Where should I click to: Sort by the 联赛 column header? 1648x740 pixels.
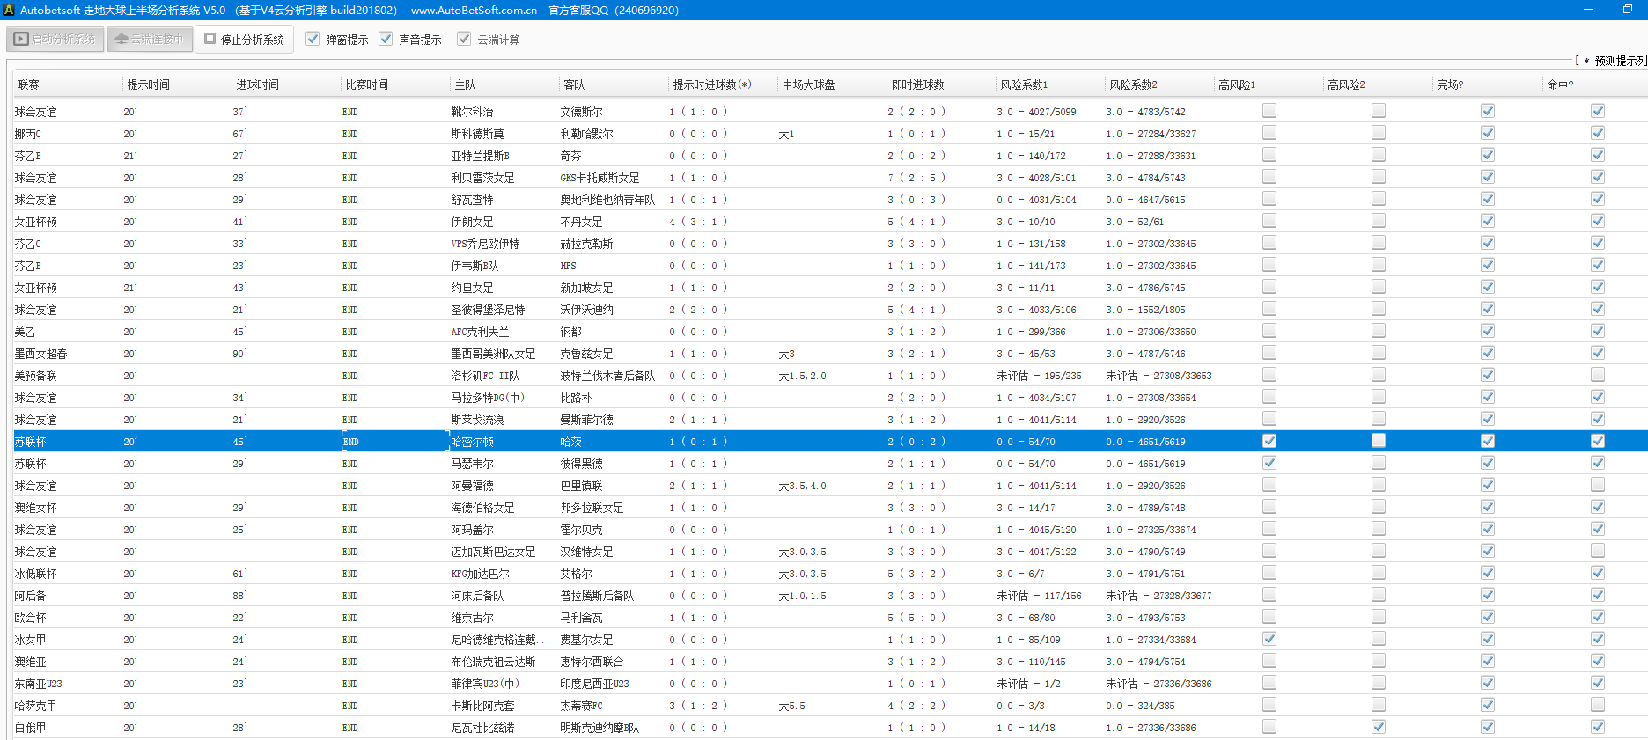click(29, 84)
